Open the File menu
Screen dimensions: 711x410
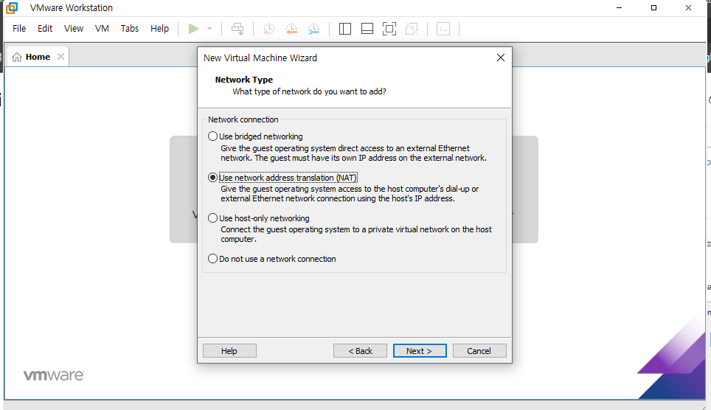tap(19, 29)
